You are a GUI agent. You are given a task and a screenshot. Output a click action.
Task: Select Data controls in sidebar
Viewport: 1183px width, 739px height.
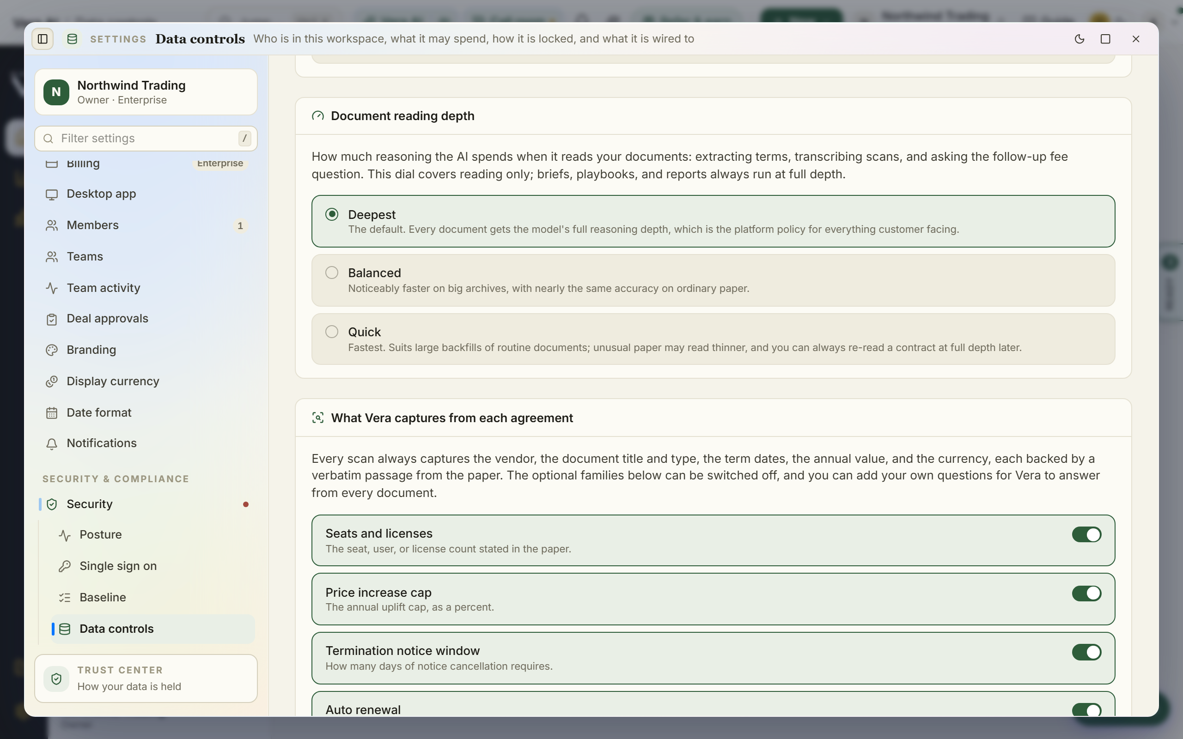[152, 629]
